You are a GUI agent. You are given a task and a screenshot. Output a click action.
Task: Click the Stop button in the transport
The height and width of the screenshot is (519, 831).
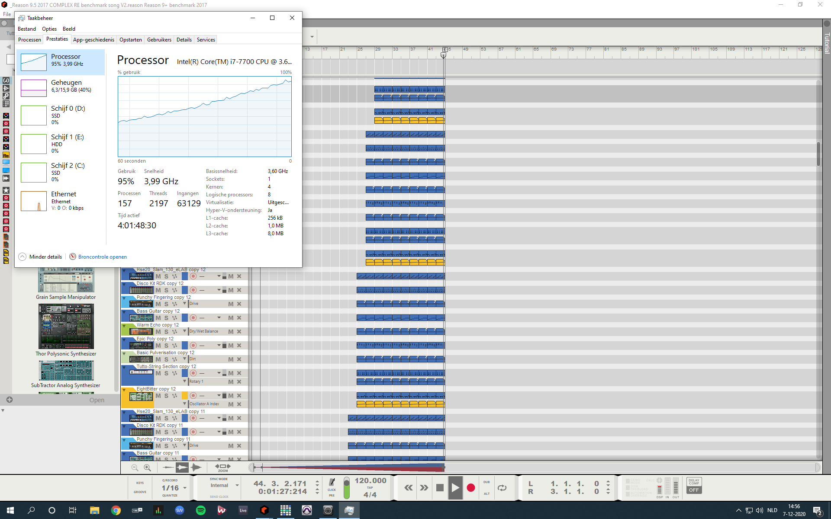click(x=440, y=488)
